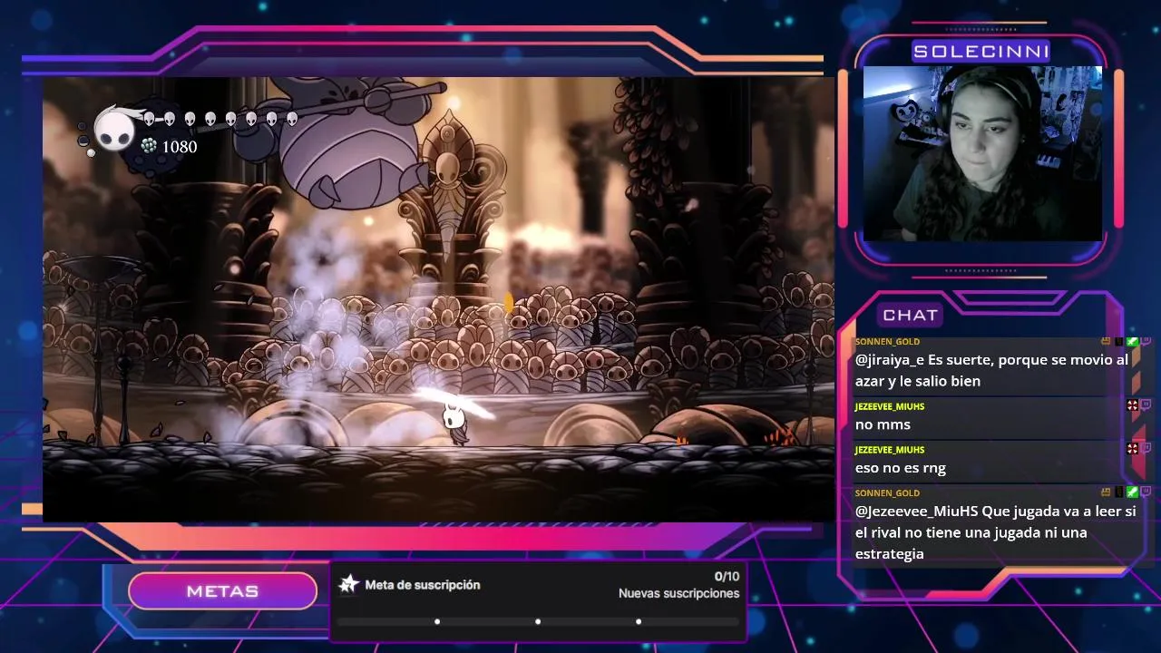Image resolution: width=1161 pixels, height=653 pixels.
Task: Click SONNEN_GOLD username above the @jiraiya_e message
Action: [x=887, y=342]
